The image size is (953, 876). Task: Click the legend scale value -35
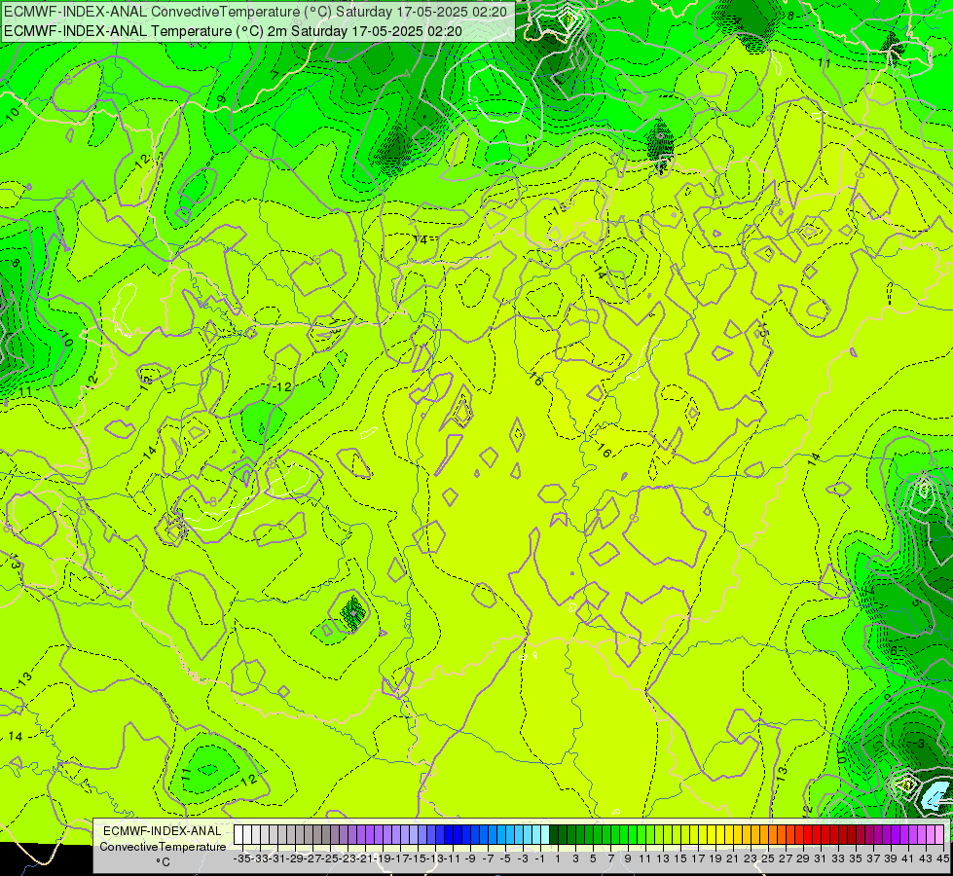tap(241, 859)
